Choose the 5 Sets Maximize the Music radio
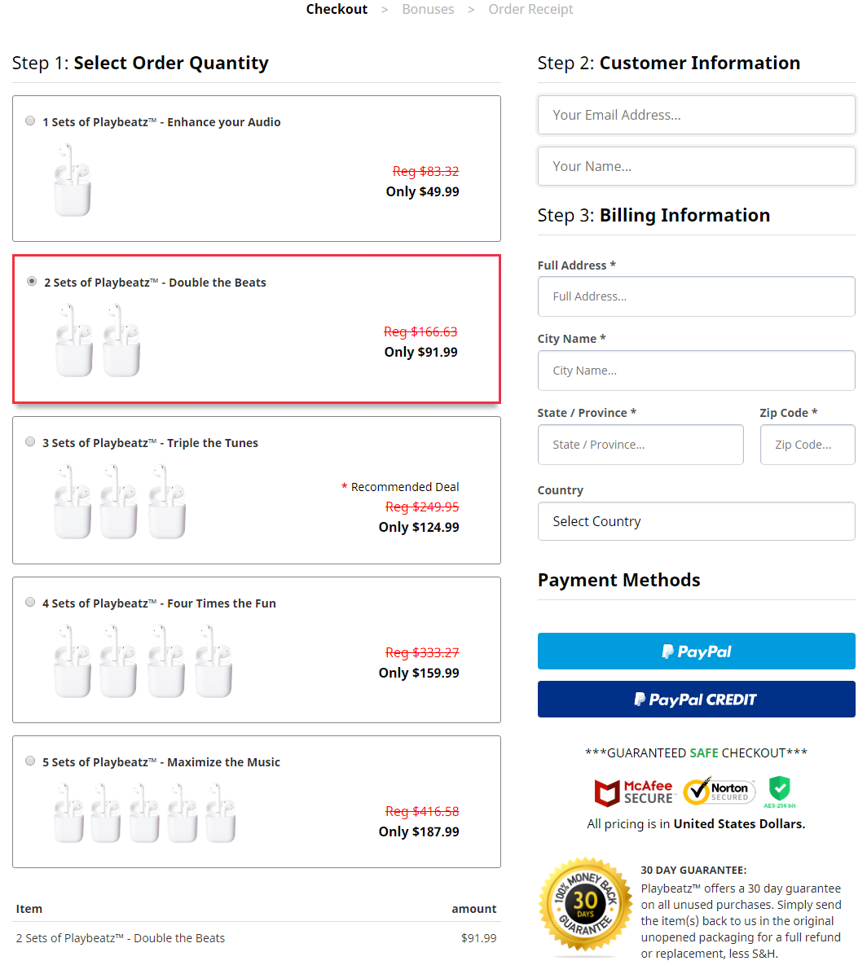 (x=30, y=761)
